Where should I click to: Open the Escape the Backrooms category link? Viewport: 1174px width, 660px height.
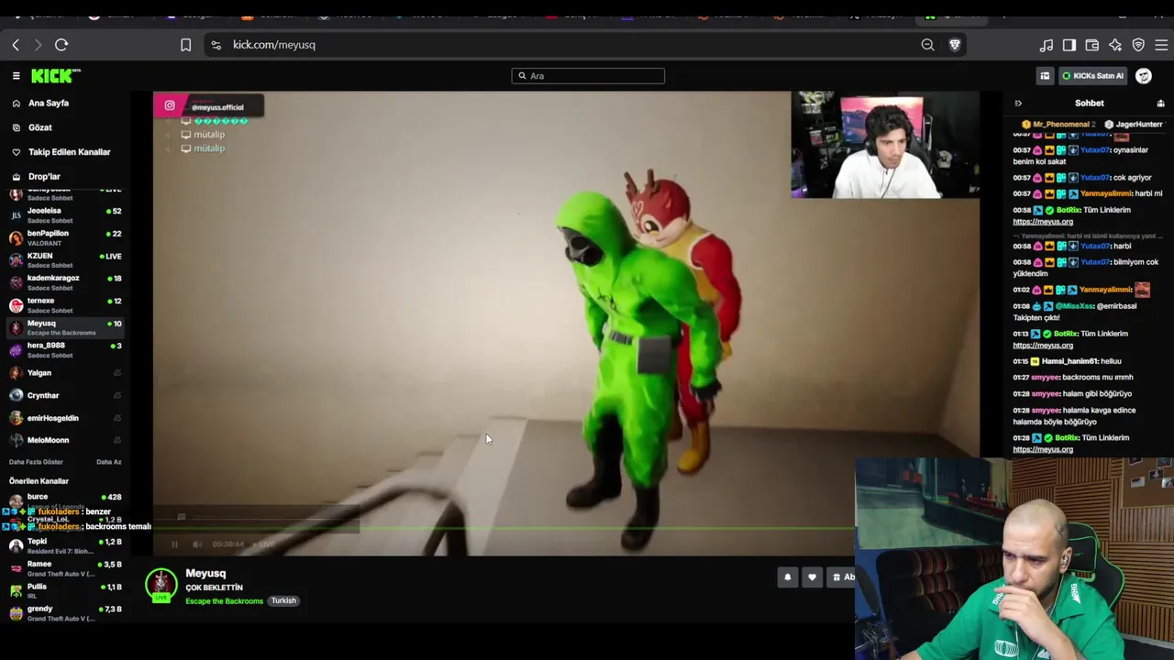click(224, 601)
